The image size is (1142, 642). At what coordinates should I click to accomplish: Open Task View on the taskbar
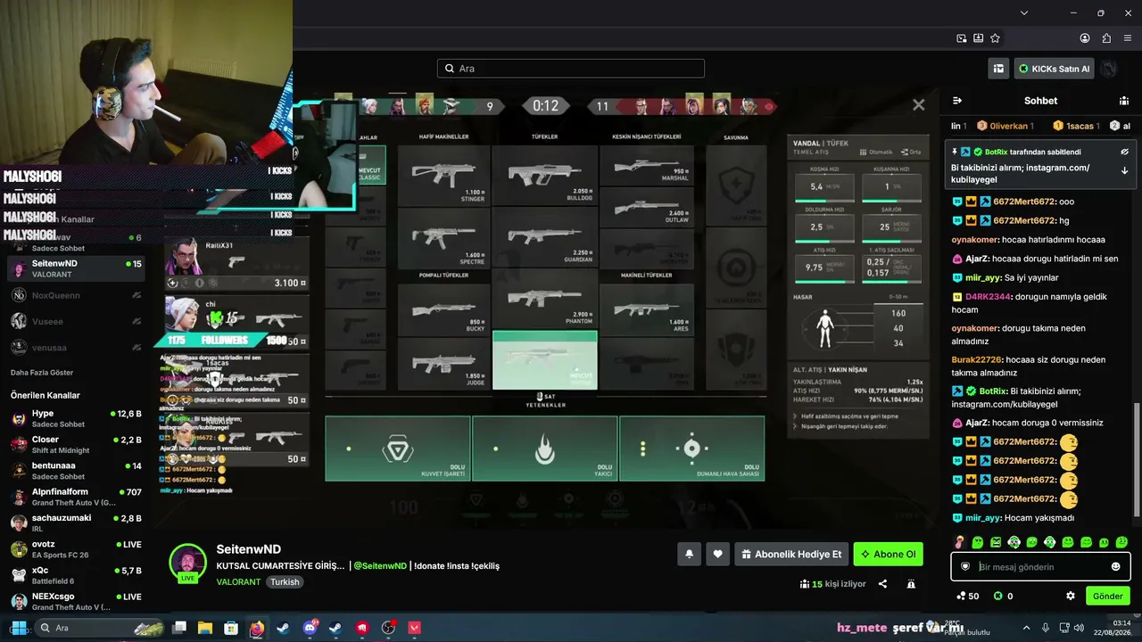point(179,628)
